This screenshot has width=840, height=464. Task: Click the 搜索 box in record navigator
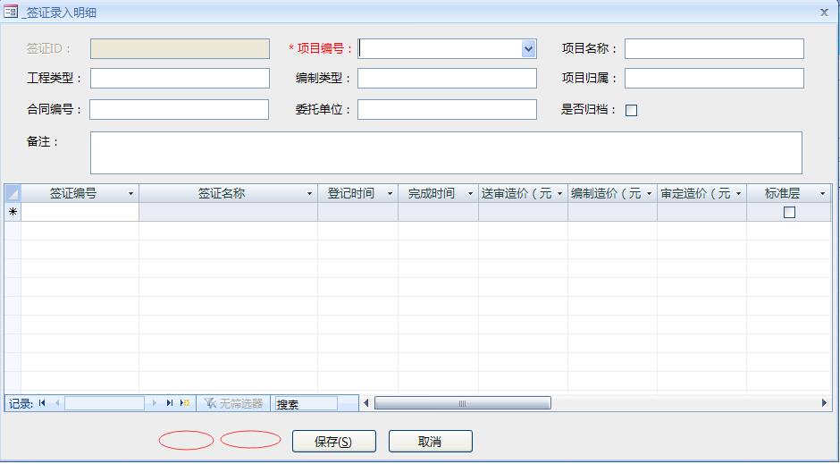(306, 404)
